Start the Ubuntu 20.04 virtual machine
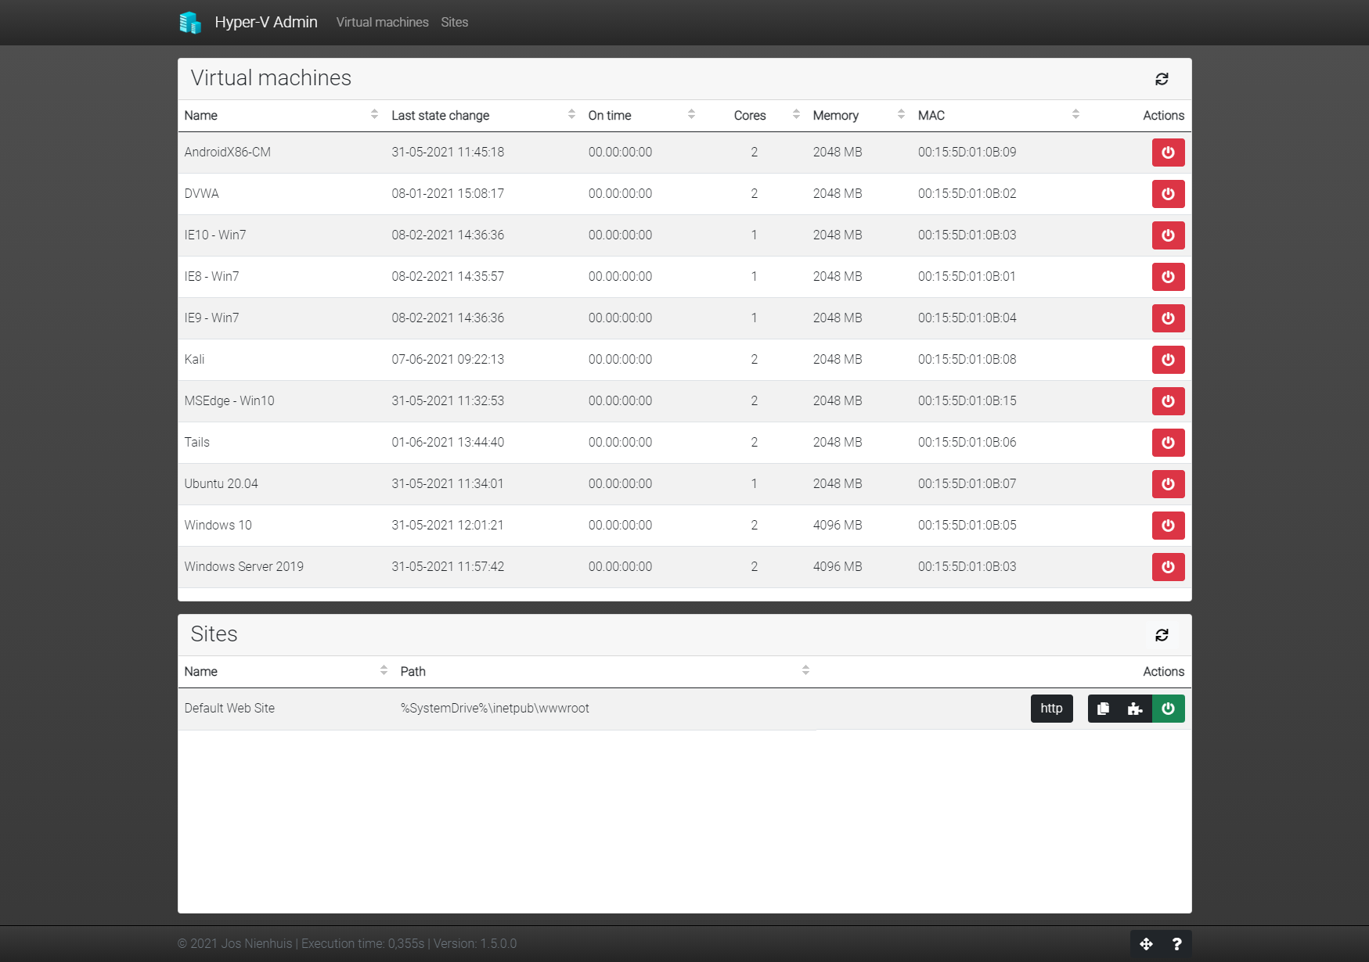This screenshot has width=1369, height=962. [x=1168, y=484]
